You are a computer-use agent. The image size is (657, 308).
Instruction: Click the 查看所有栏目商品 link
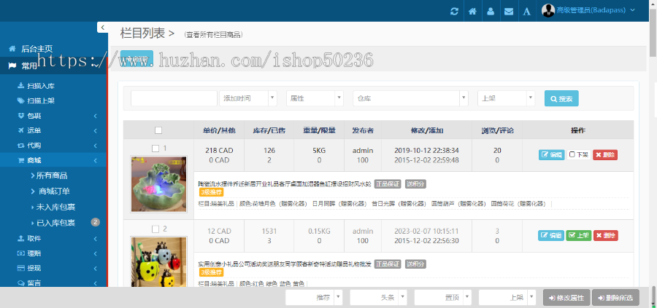(214, 35)
